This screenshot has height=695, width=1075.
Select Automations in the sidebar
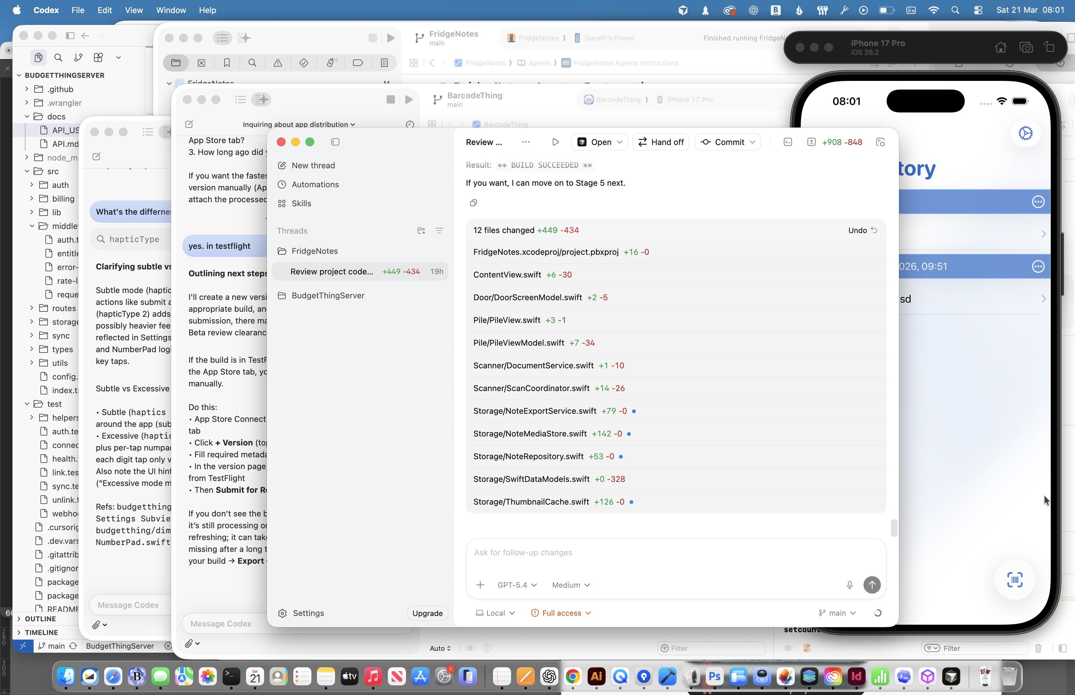315,184
